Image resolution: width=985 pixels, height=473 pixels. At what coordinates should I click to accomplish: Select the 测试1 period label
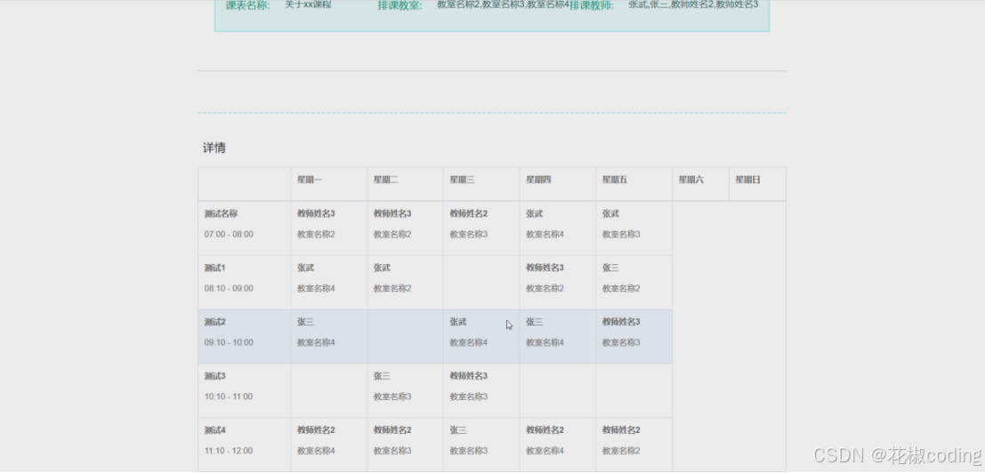click(214, 268)
